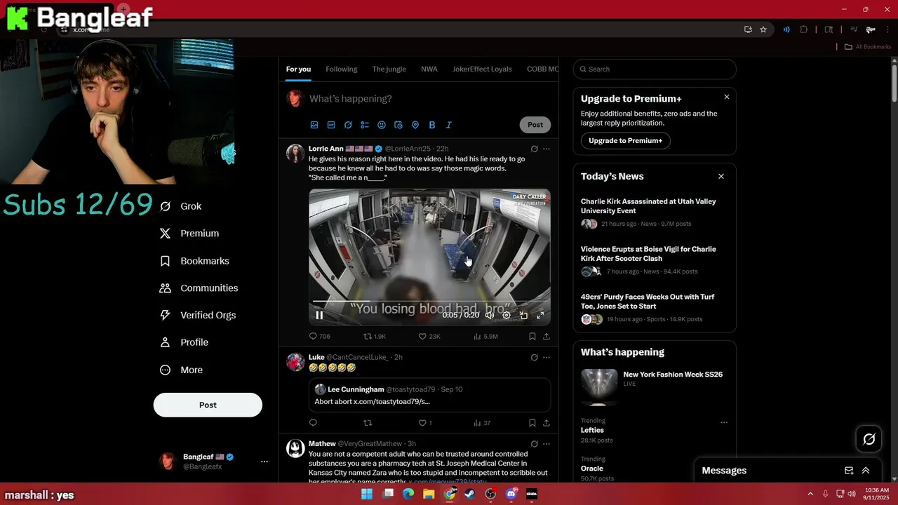This screenshot has width=898, height=505.
Task: Open options for the Lefties trend
Action: point(724,422)
